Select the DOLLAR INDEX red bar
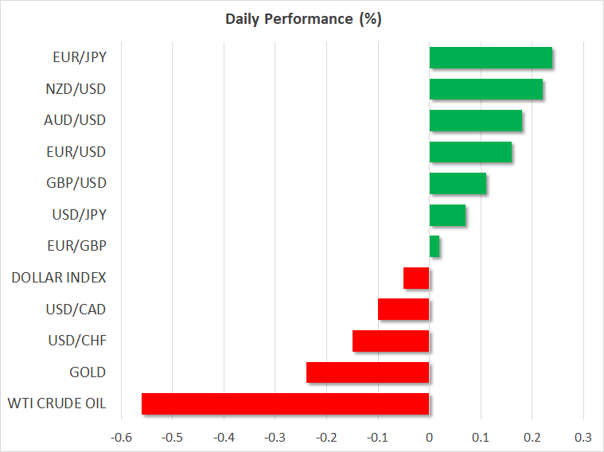Viewport: 604px width, 452px height. click(416, 279)
